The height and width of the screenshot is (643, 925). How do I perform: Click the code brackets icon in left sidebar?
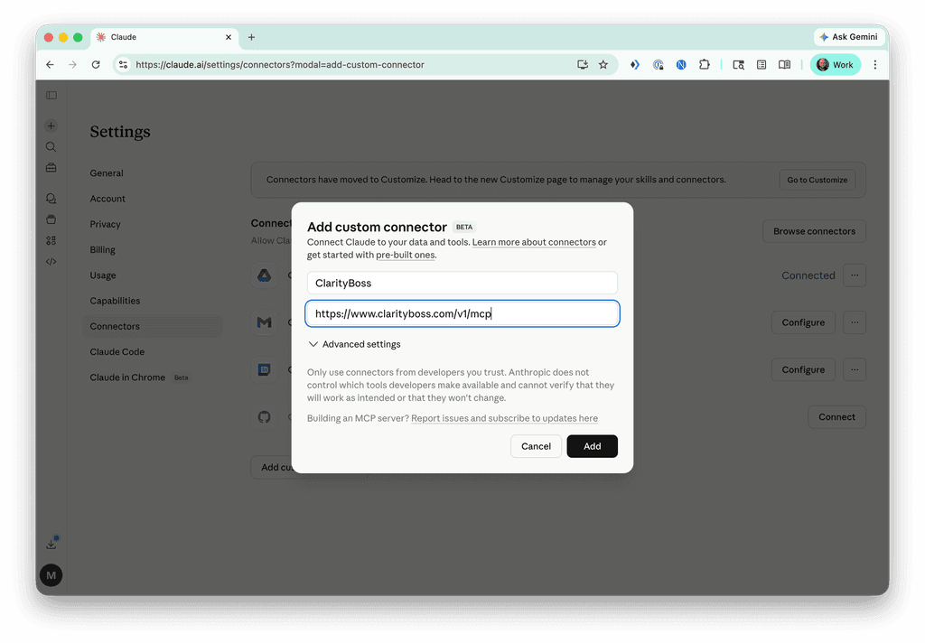pyautogui.click(x=51, y=262)
